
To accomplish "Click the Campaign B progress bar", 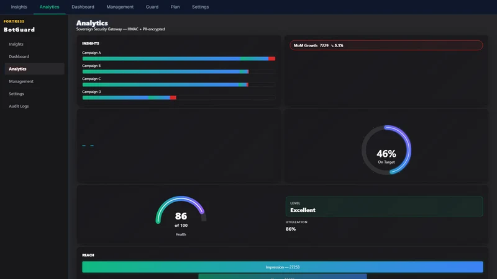I will [x=179, y=71].
